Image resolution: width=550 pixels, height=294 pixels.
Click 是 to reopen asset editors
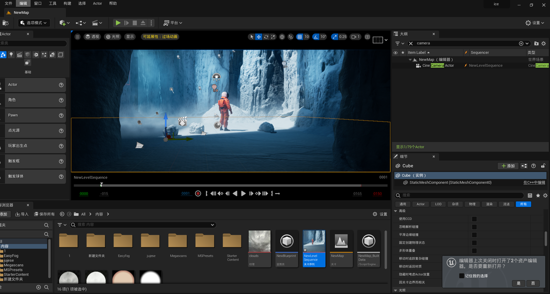pos(518,284)
